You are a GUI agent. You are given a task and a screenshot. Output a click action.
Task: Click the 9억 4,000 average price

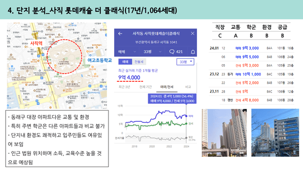[x=129, y=77]
